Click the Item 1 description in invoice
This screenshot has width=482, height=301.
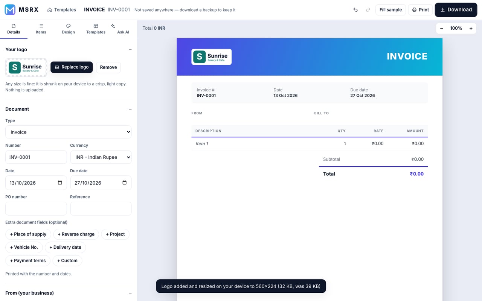202,144
